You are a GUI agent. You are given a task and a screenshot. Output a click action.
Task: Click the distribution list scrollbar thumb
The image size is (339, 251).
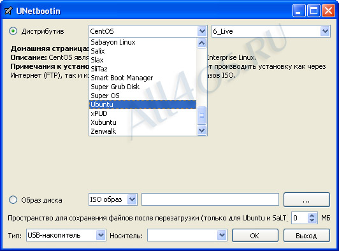pos(202,115)
